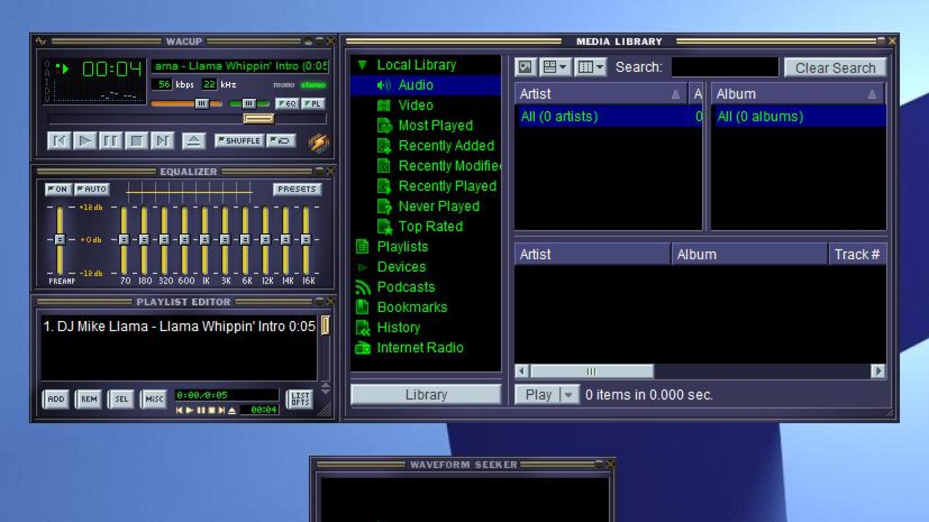
Task: Click the playlist scrollbar handle
Action: click(x=325, y=325)
